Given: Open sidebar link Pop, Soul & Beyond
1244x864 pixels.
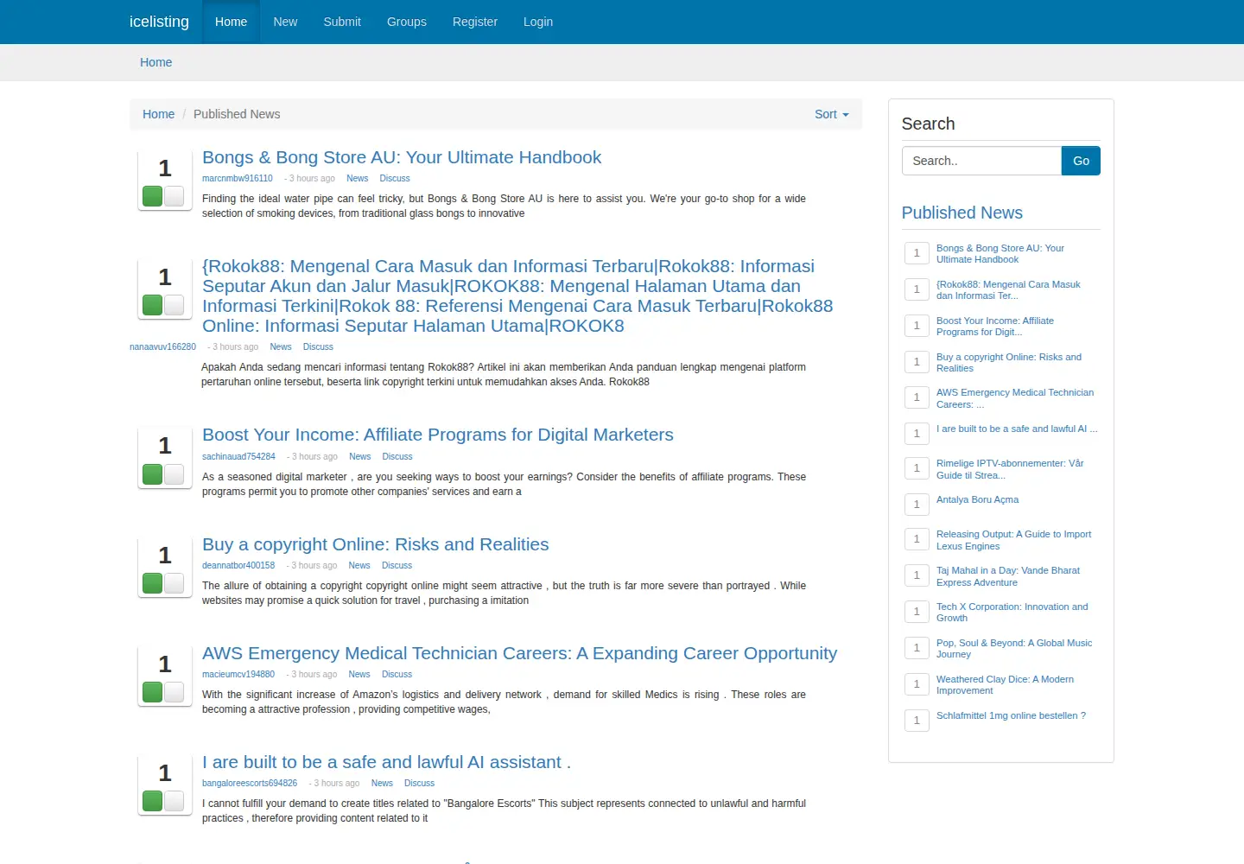Looking at the screenshot, I should point(1014,649).
